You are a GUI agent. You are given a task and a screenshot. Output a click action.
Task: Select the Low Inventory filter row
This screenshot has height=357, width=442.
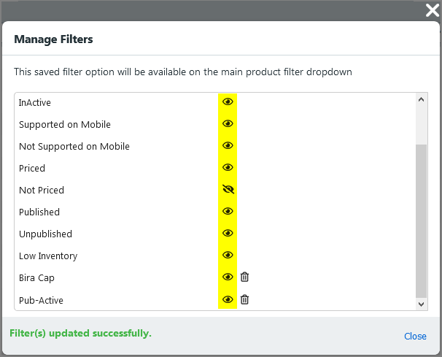48,256
